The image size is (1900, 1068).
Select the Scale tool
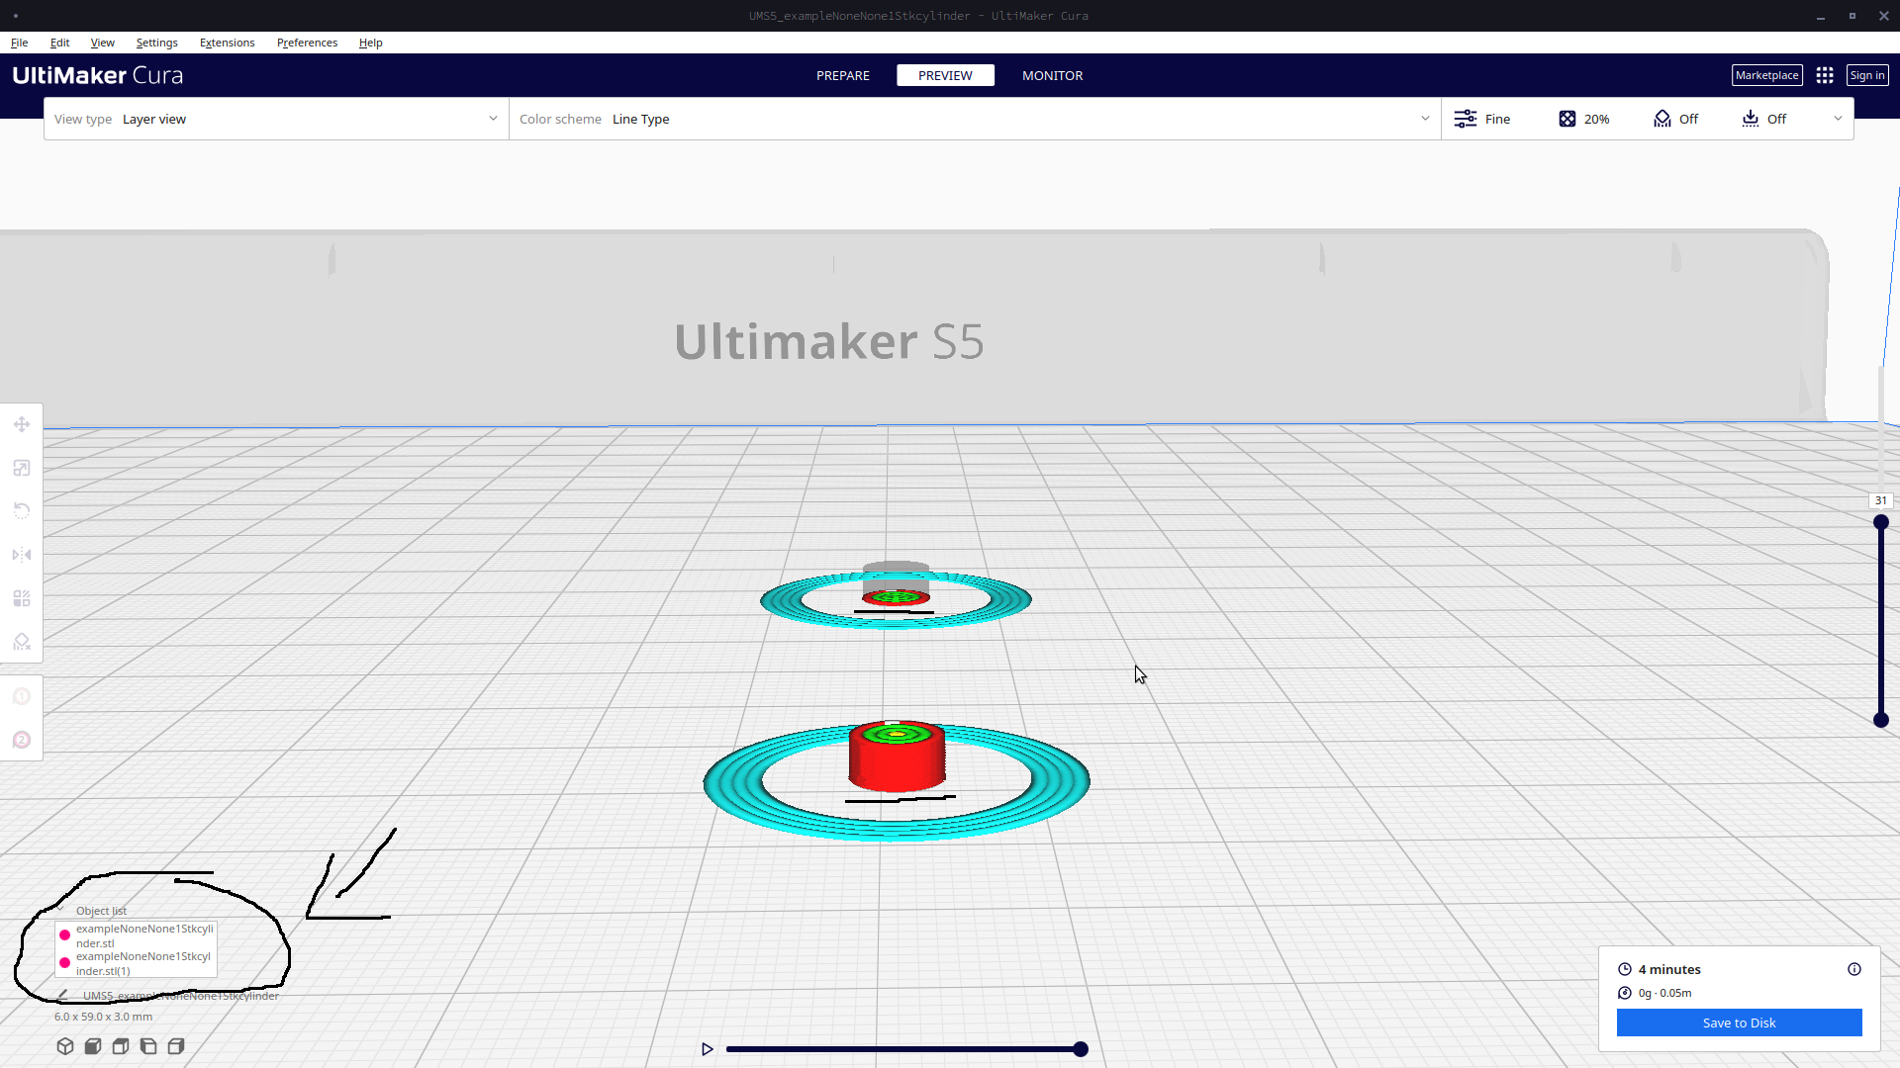coord(22,468)
